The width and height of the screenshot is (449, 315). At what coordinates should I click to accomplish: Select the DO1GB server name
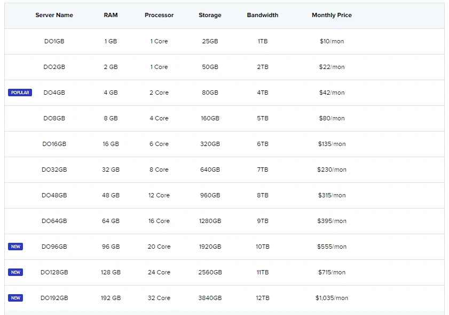point(54,41)
